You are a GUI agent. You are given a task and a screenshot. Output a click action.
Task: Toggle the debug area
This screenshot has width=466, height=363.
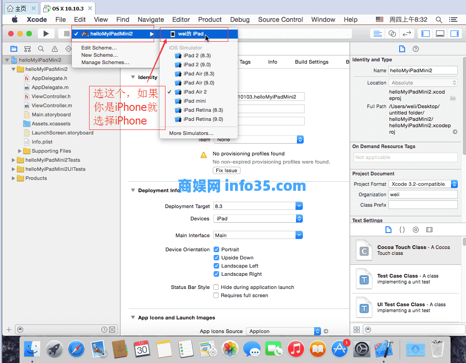point(440,34)
